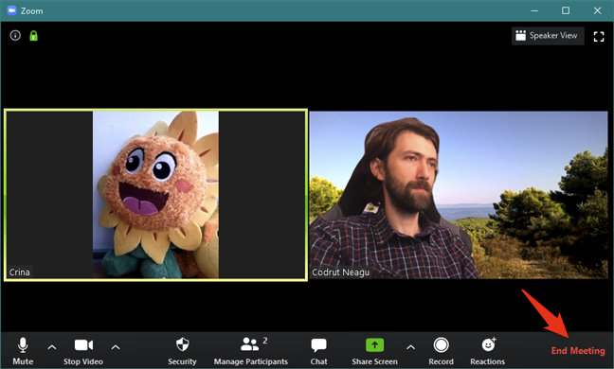Open meeting information icon
614x369 pixels.
15,36
